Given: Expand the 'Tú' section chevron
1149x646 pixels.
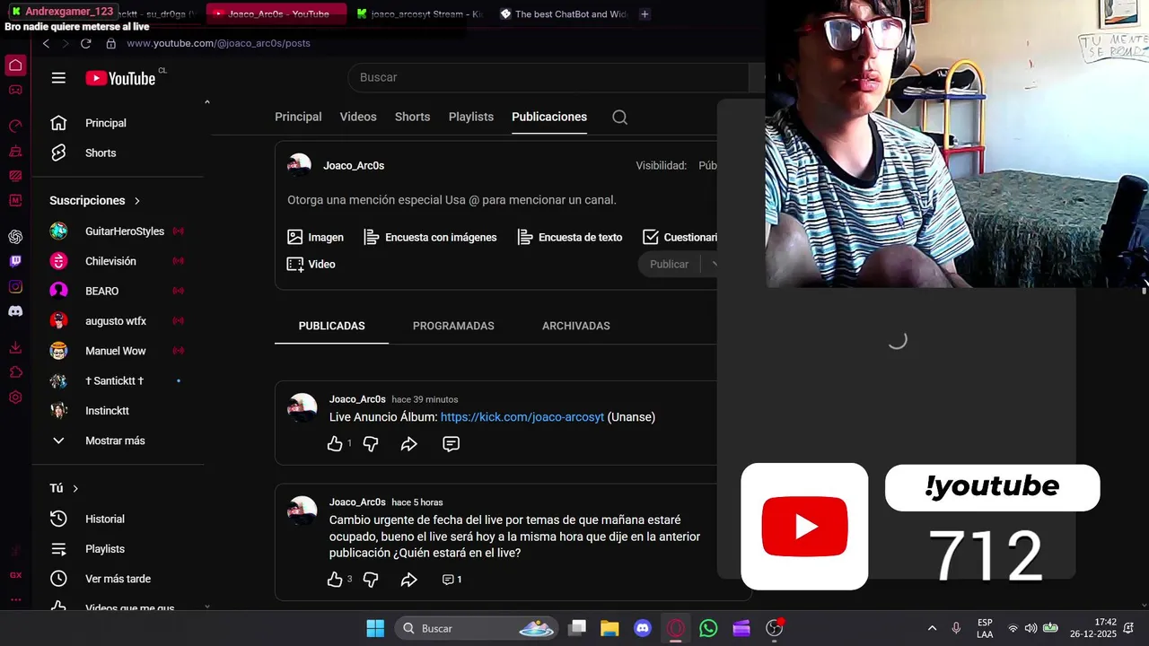Looking at the screenshot, I should click(x=75, y=488).
